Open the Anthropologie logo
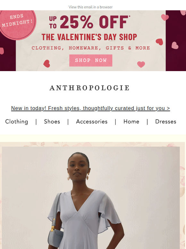The image size is (186, 249). coord(89,88)
